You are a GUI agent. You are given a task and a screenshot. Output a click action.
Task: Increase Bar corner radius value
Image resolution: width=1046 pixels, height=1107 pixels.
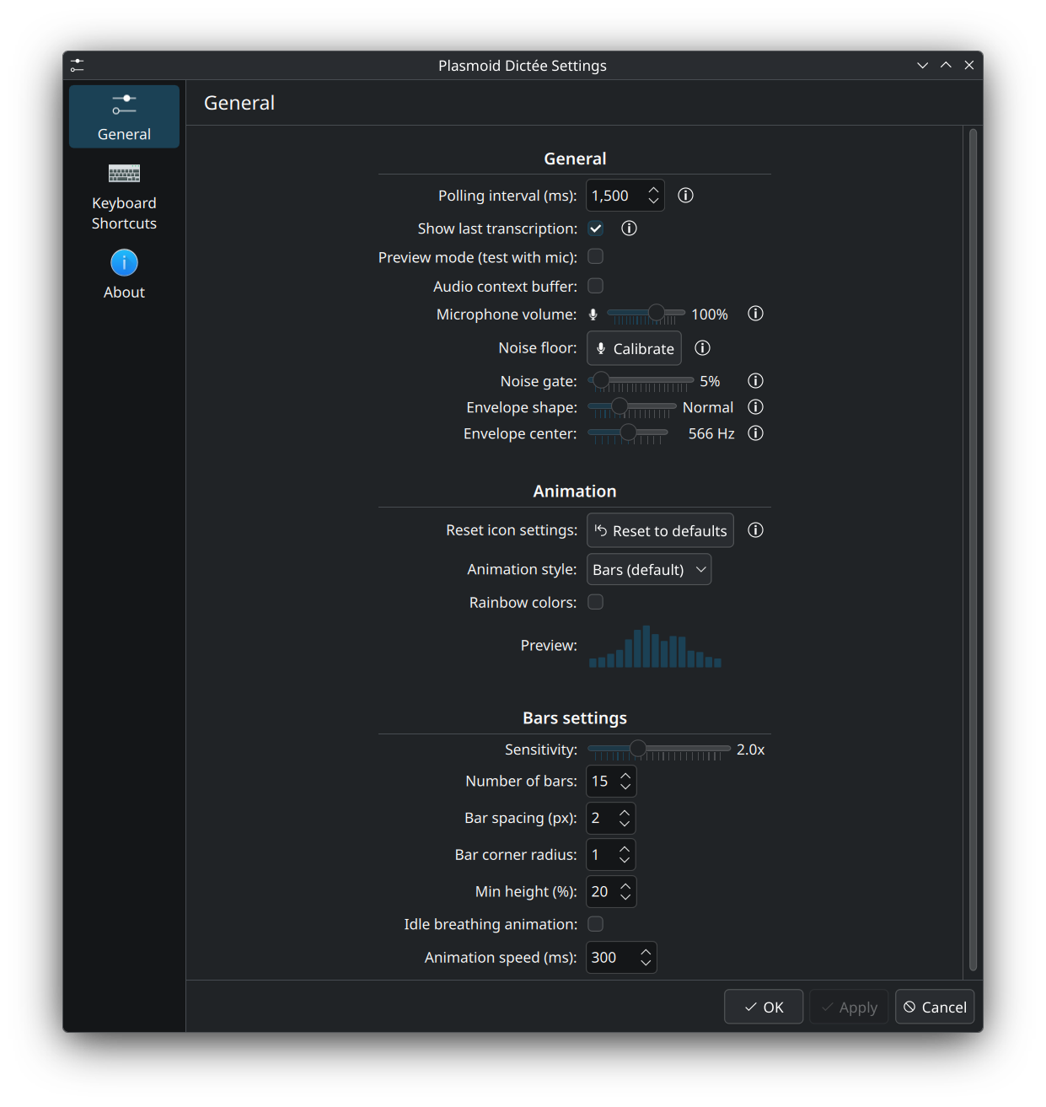[625, 849]
